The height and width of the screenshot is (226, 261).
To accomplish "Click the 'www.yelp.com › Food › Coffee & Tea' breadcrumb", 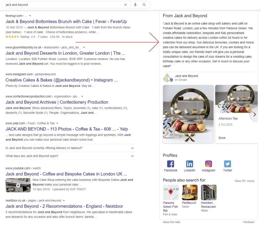I will 30,123.
